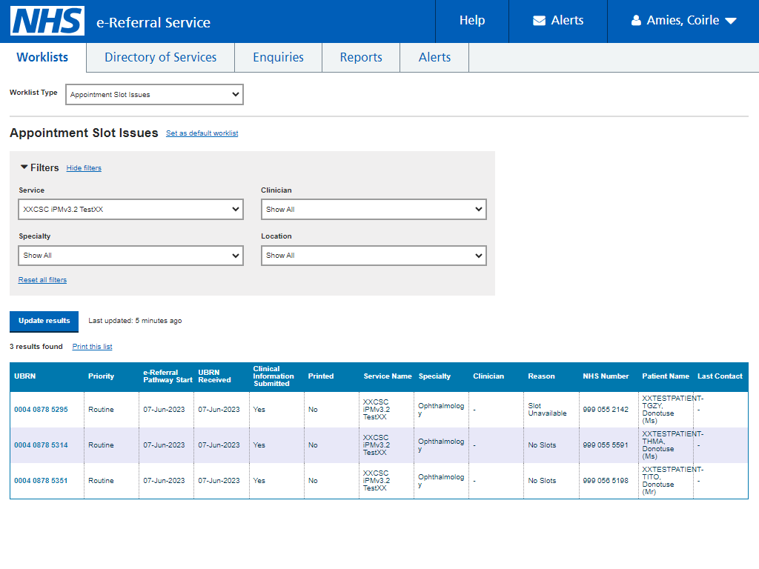
Task: Open referral UBRN 0004 0878 5351
Action: tap(42, 480)
